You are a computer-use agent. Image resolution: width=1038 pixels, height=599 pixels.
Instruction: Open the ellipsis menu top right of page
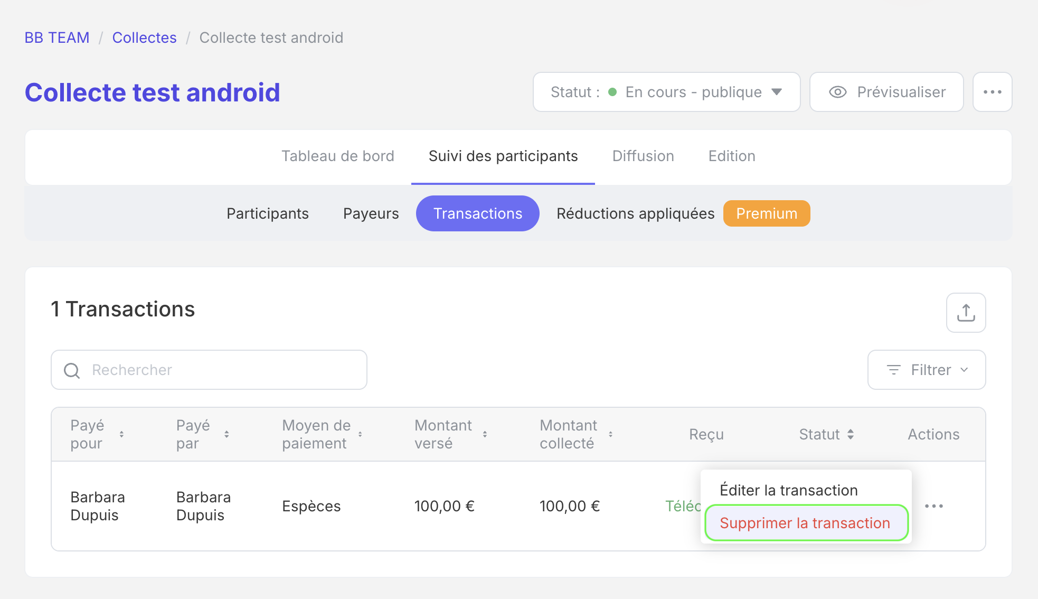[x=992, y=92]
